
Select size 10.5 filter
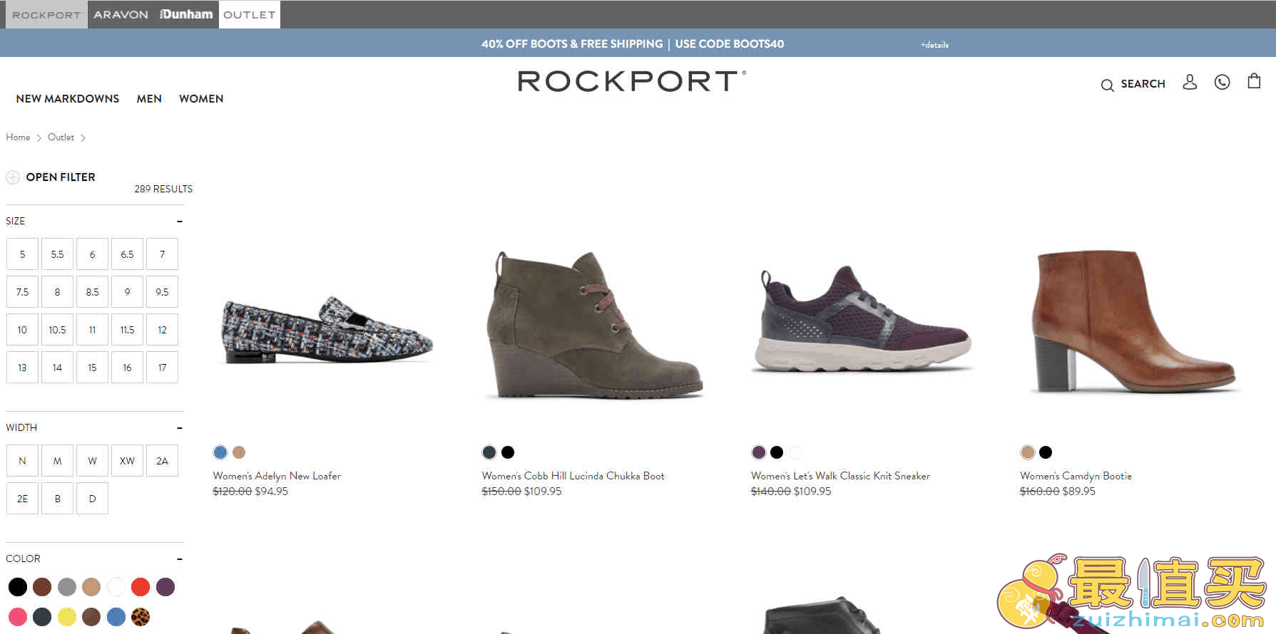pyautogui.click(x=57, y=330)
